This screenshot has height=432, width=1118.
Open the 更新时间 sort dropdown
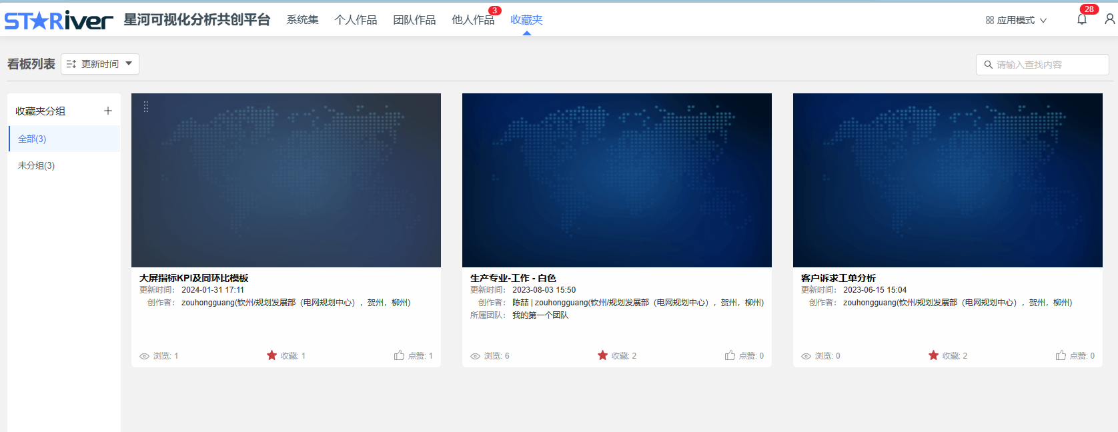[x=100, y=64]
